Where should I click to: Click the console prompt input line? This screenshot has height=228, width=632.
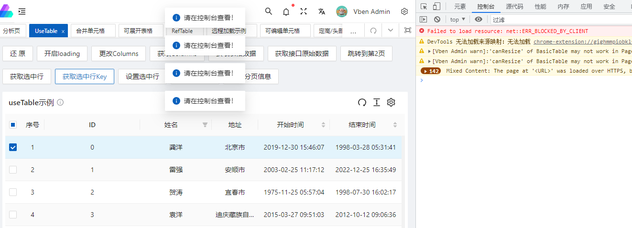tap(526, 80)
